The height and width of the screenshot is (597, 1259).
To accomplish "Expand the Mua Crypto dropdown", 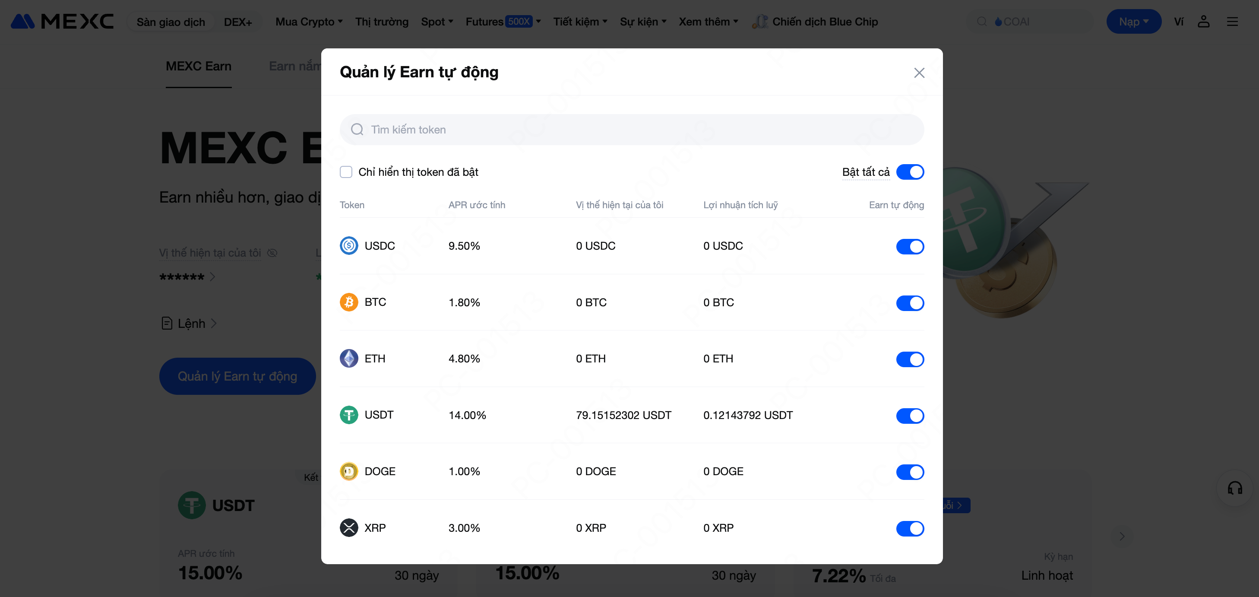I will click(x=309, y=22).
